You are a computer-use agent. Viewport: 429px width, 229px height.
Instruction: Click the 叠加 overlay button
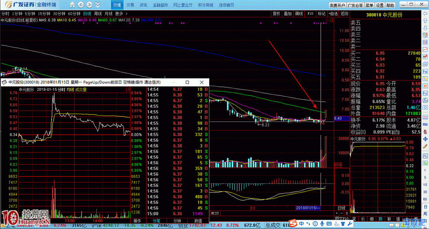click(x=287, y=14)
